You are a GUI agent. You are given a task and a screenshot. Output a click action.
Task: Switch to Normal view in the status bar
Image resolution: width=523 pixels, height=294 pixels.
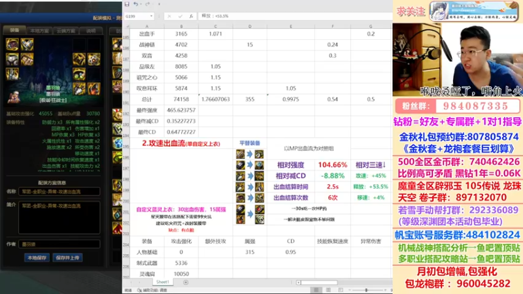click(316, 290)
